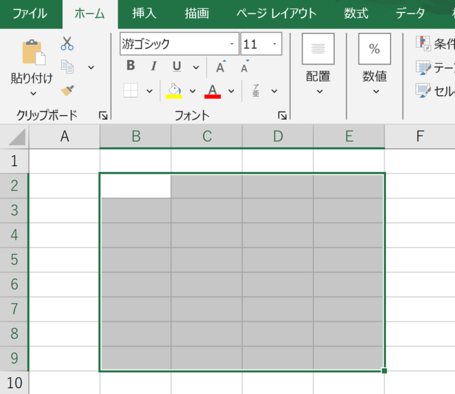Toggle Bold formatting
The image size is (455, 394).
[x=131, y=66]
